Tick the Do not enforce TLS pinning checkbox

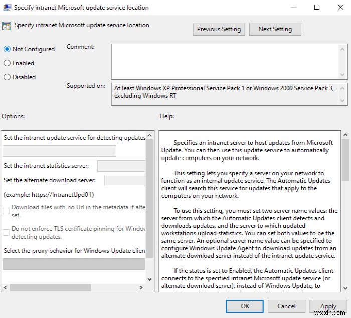[6, 232]
